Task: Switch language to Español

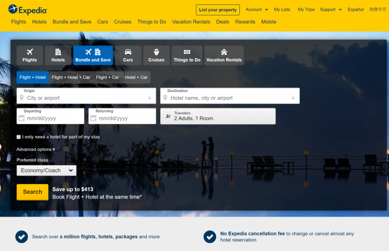Action: (356, 9)
